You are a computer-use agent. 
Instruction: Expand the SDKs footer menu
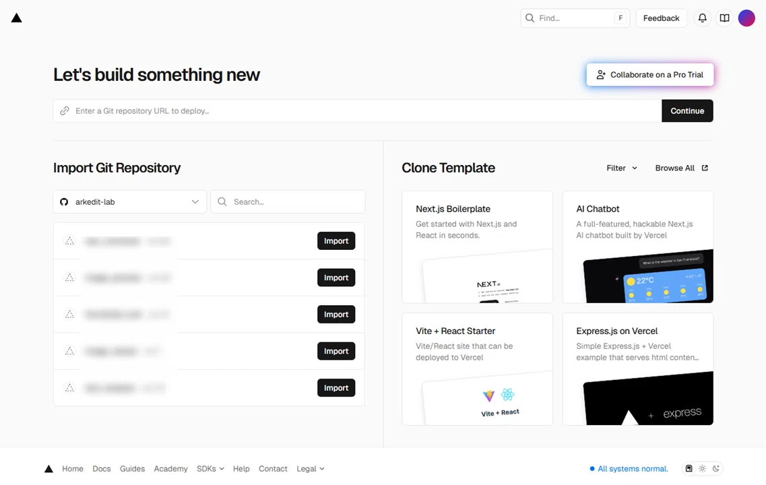[210, 469]
